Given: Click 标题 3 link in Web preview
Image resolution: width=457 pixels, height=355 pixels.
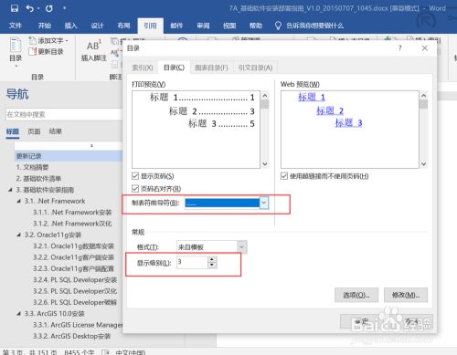Looking at the screenshot, I should [348, 123].
